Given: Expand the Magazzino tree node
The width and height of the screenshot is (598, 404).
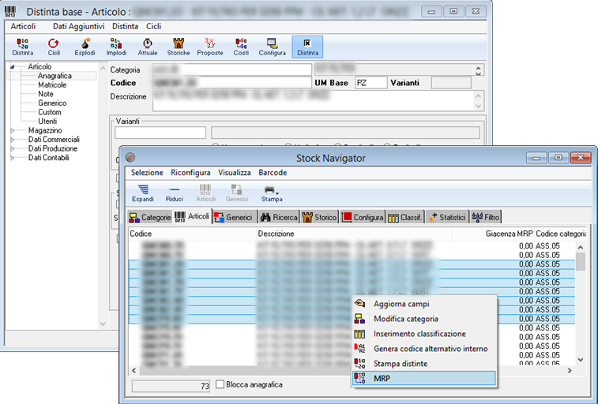Looking at the screenshot, I should (12, 131).
